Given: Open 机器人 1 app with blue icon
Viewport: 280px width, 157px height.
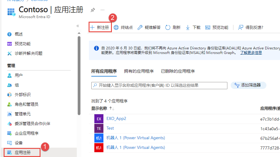Looking at the screenshot, I should point(136,138).
